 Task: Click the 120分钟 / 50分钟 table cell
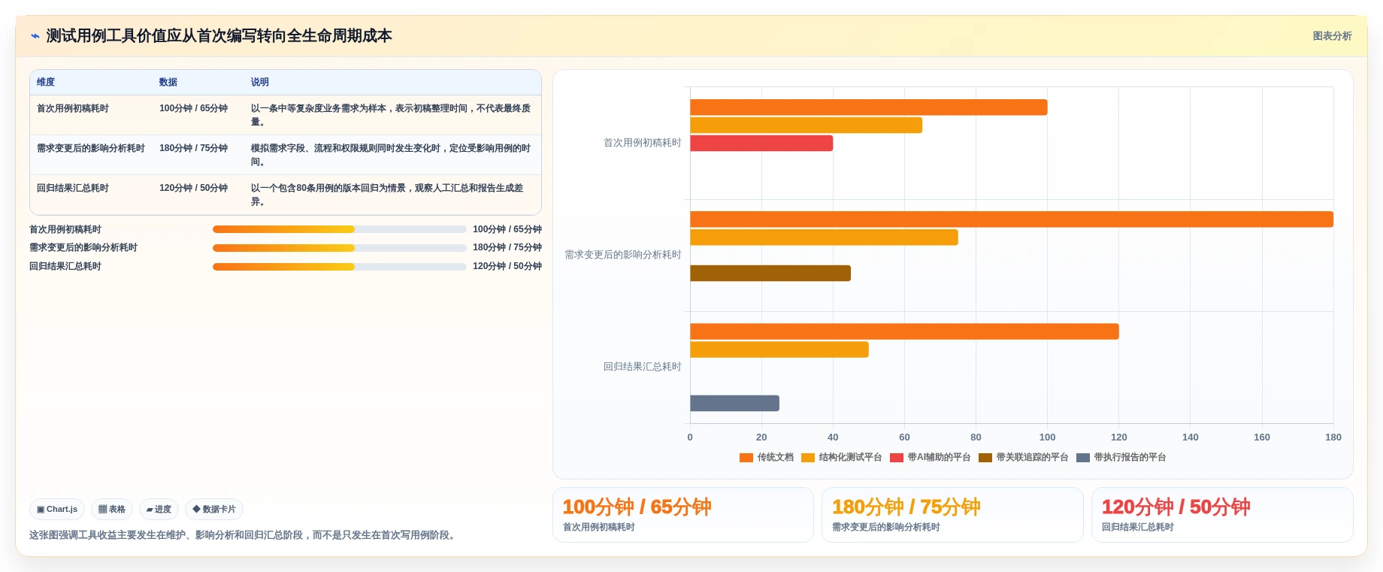coord(193,188)
